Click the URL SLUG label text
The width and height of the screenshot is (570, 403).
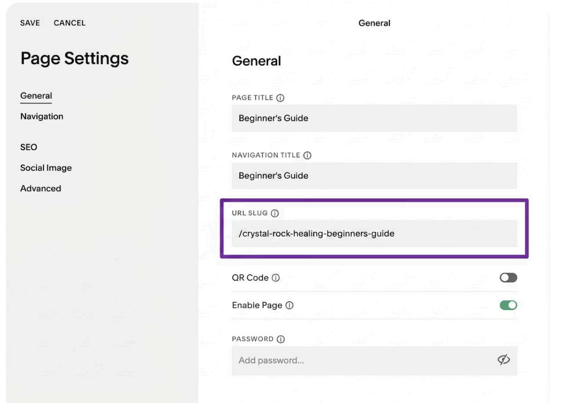pos(250,213)
